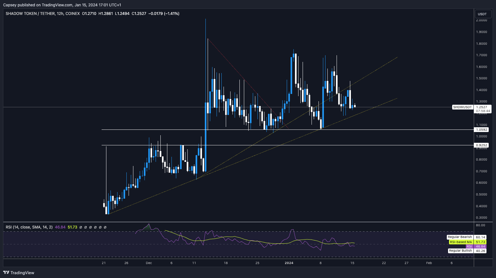Click the TradingView logo at bottom left
Screen dimensions: 496x278
tap(19, 273)
